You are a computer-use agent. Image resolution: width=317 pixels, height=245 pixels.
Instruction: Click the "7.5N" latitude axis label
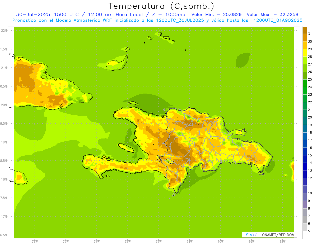pos(4,198)
